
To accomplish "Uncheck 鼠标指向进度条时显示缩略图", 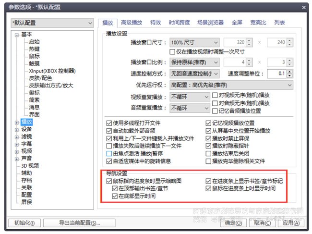I will [x=109, y=181].
